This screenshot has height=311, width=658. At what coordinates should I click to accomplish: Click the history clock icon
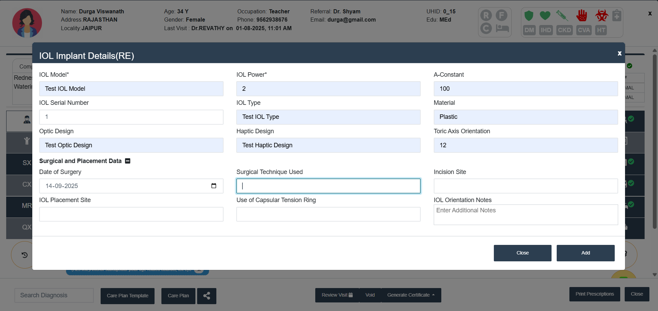pyautogui.click(x=25, y=255)
